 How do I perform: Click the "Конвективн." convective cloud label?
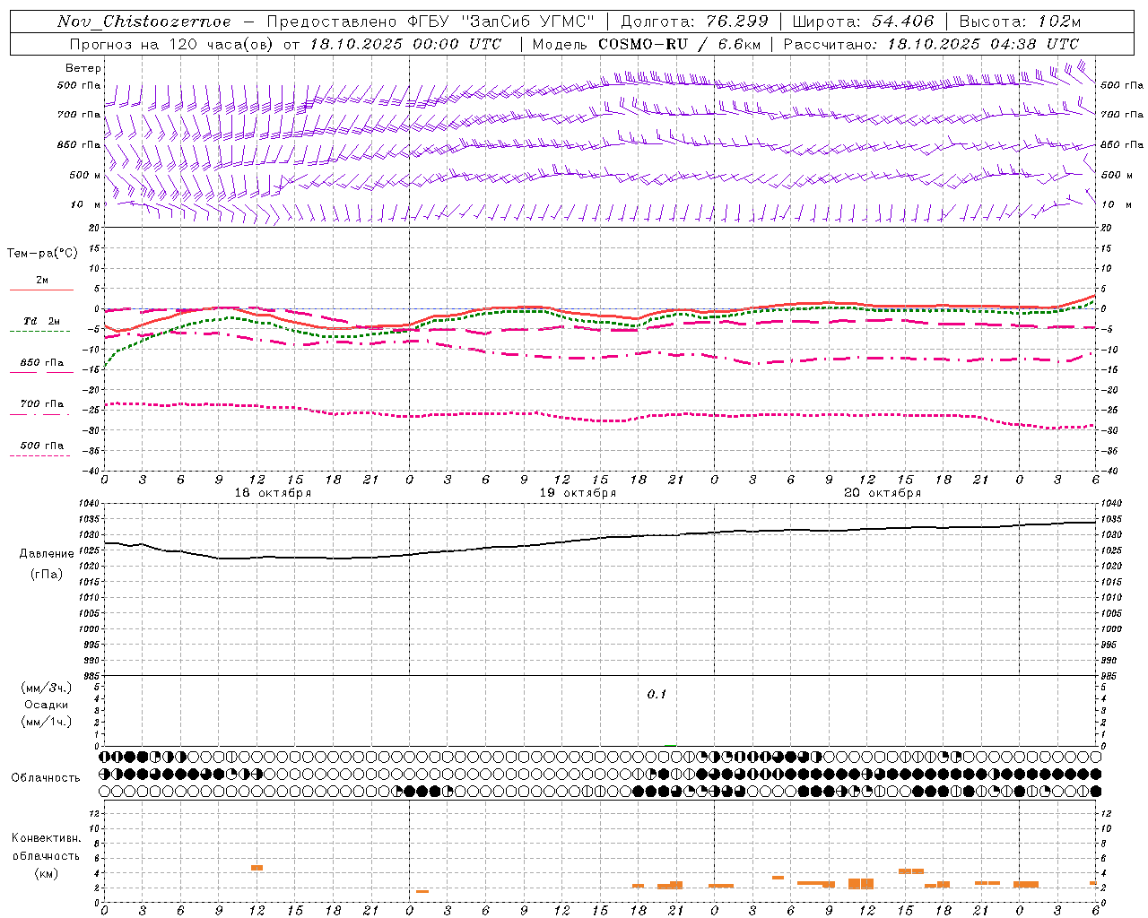47,838
